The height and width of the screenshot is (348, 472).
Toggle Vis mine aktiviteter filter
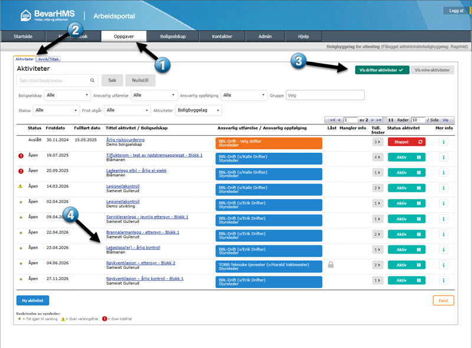432,70
